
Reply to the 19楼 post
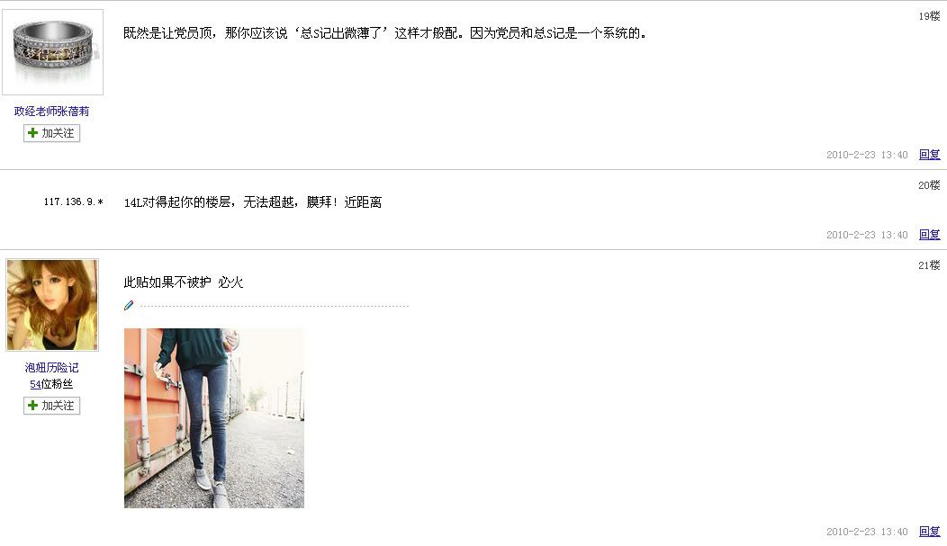point(930,155)
